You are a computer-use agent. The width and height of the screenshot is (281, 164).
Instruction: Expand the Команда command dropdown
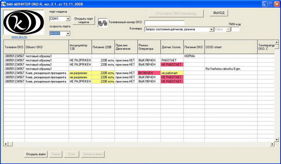point(211,29)
